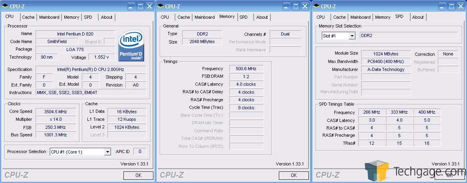Switch to CPU tab in the right window
Viewport: 467px width, 183px height.
[x=321, y=17]
